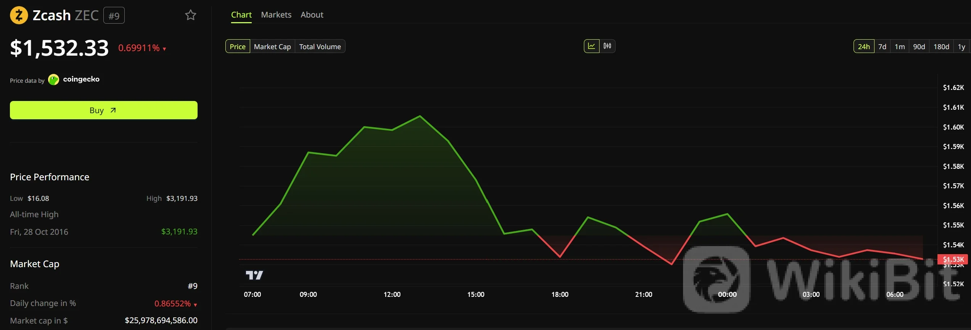Set chart range to 1m
This screenshot has height=330, width=971.
click(900, 46)
